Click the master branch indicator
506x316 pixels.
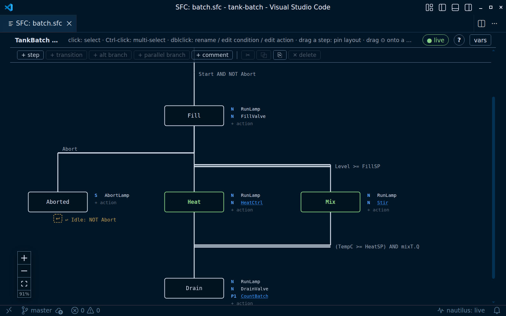pos(37,310)
